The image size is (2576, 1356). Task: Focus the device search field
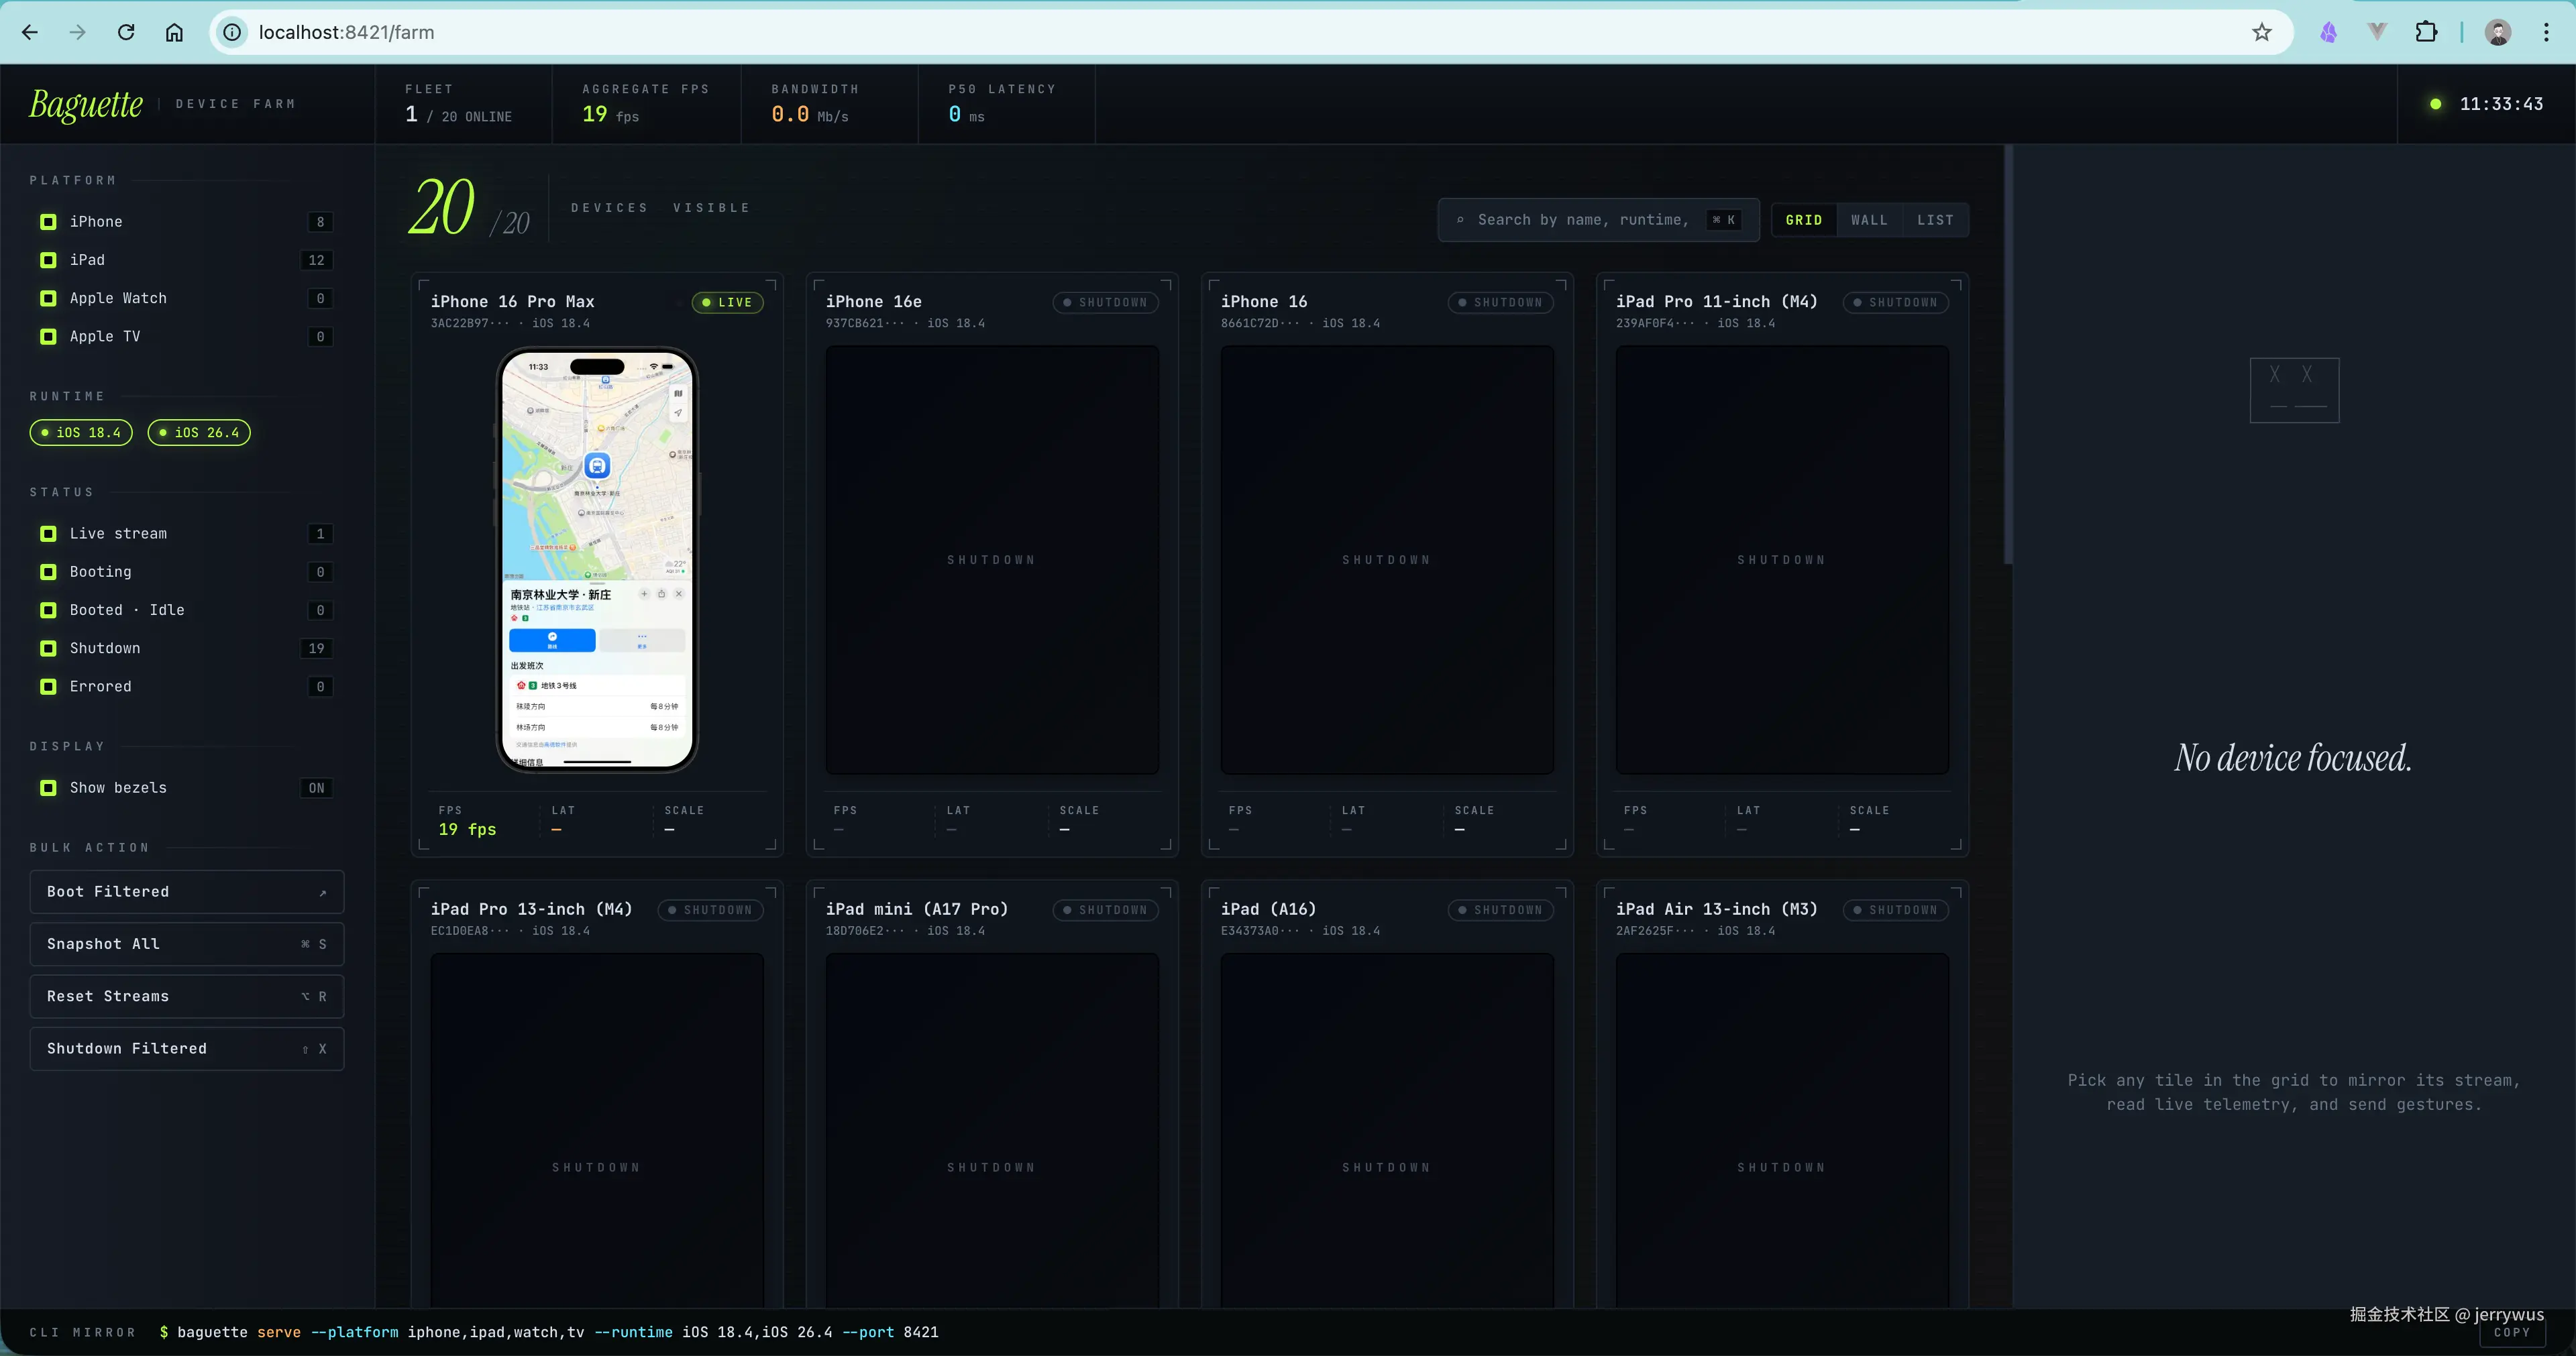click(1598, 220)
